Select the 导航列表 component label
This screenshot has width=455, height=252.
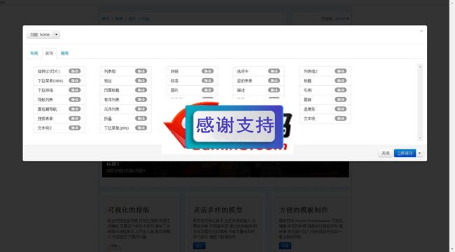45,100
